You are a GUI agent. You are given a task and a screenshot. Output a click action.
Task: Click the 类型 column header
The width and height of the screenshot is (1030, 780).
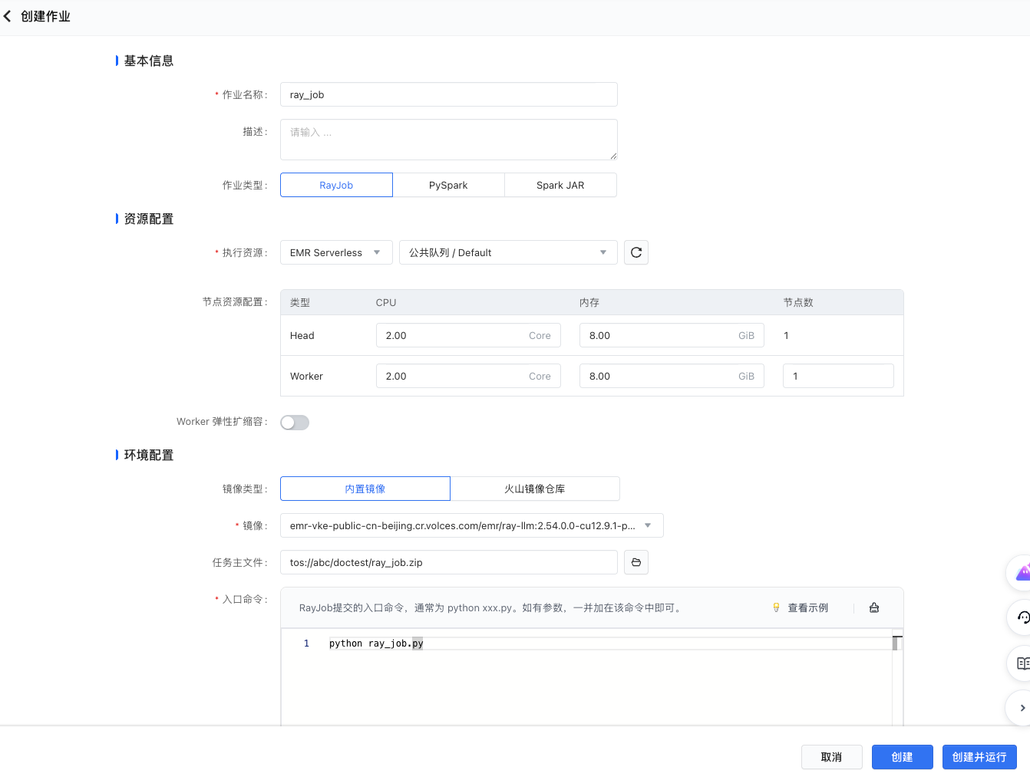point(300,302)
